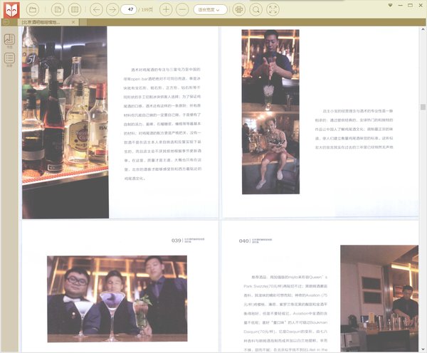Collapse sidebar with round arrow icon
Viewport: 427px width, 353px height.
tap(6, 22)
